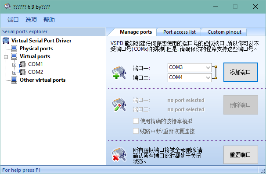Open the 选项 menu
Viewport: 266px width, 174px height.
(31, 20)
